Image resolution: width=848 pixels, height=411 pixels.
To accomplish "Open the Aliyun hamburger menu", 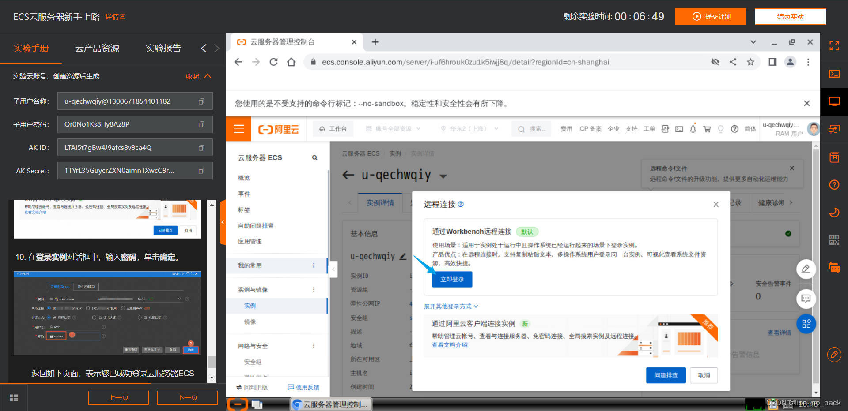I will tap(238, 129).
